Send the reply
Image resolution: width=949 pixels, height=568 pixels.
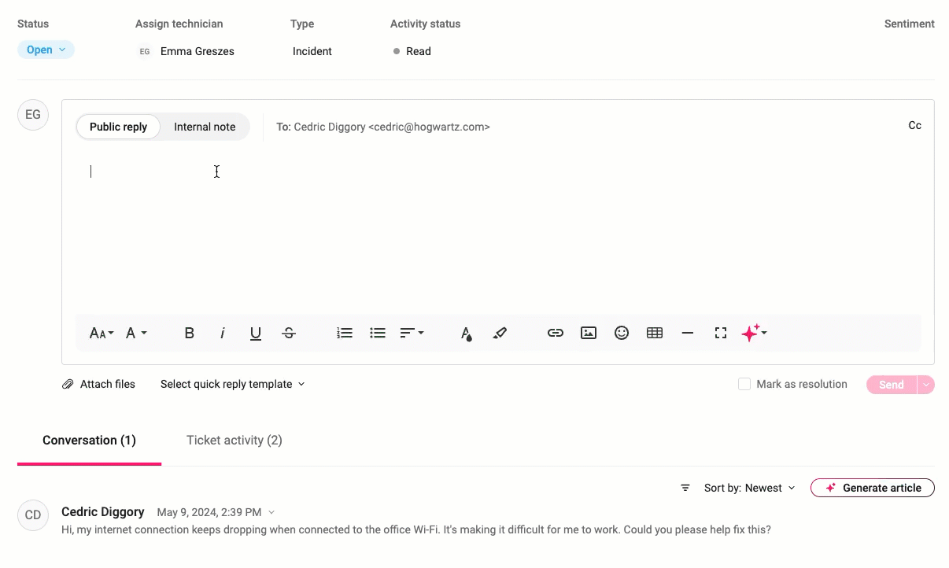pos(892,385)
